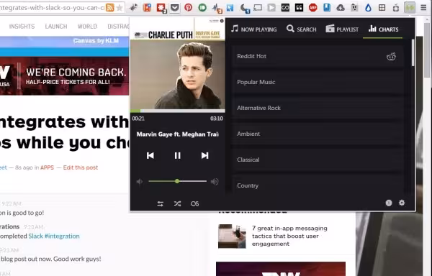Click the quotation marks extension icon
This screenshot has height=276, width=432.
(x=299, y=7)
